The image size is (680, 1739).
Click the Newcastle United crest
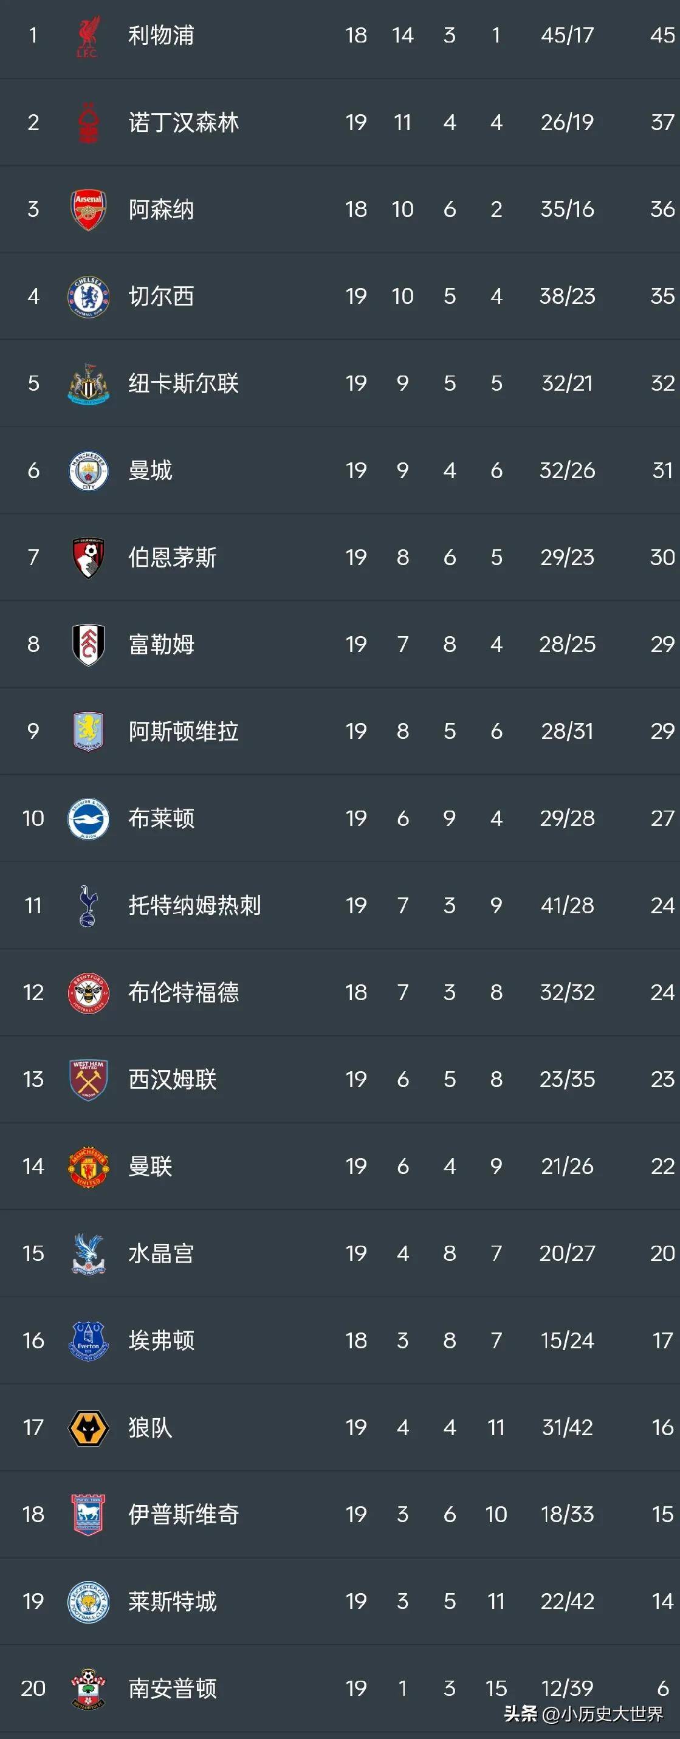(x=88, y=383)
